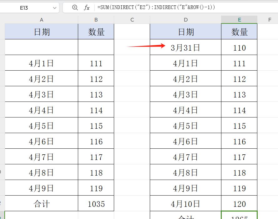Select 4月5日 cell in column D
This screenshot has width=278, height=219.
coord(186,125)
